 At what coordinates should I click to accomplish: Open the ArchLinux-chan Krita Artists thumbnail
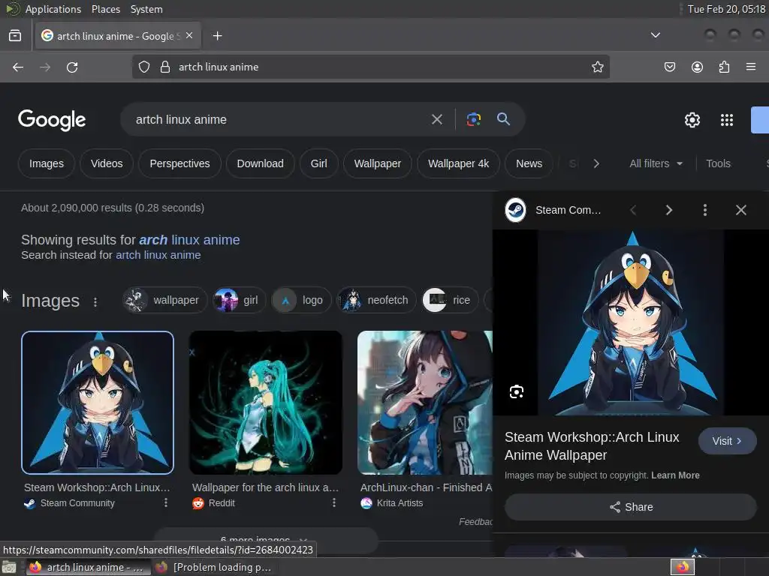pos(425,403)
